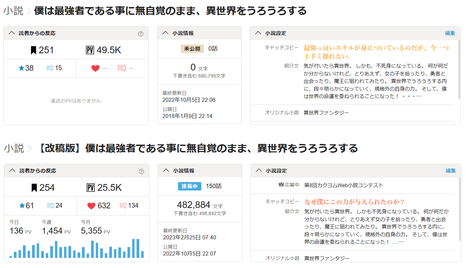
Task: Click 編集 link in second 小説設定 panel
Action: coord(450,171)
